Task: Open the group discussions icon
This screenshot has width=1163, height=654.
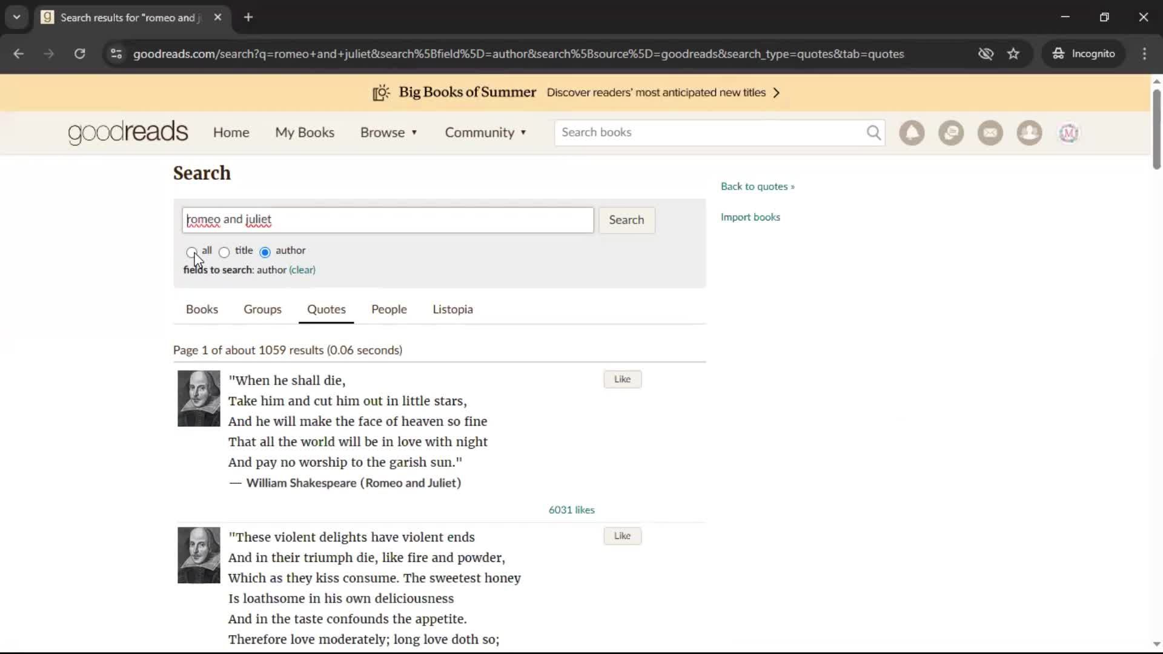Action: pos(951,133)
